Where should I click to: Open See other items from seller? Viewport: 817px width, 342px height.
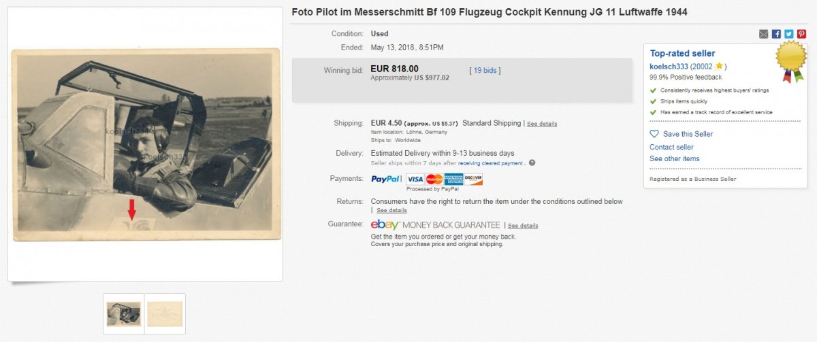pyautogui.click(x=674, y=158)
